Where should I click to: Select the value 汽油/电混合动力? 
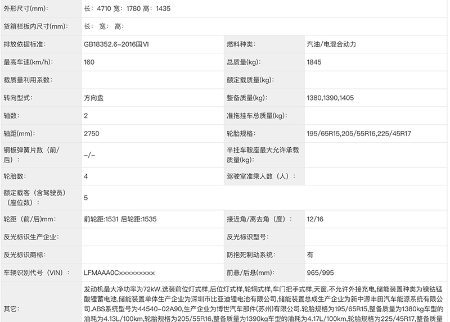point(331,44)
